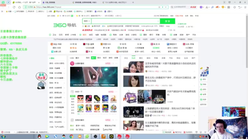Select the military tab in news feed

tap(156, 58)
